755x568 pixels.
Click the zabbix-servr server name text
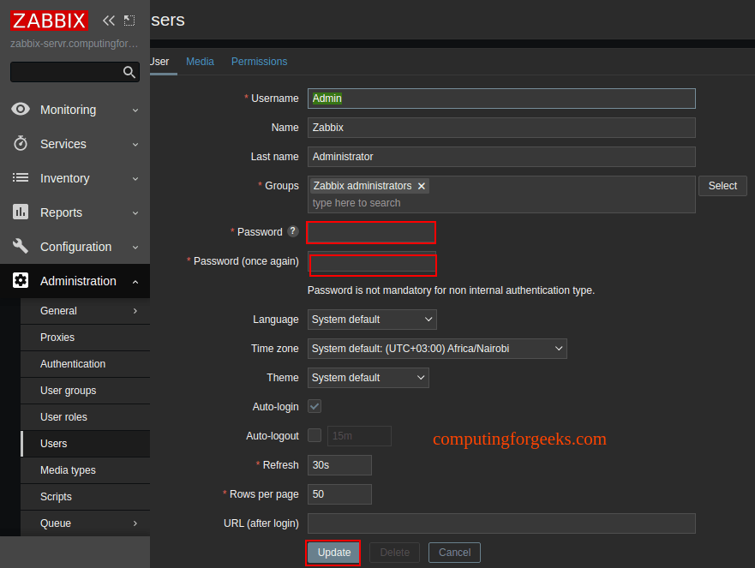75,44
